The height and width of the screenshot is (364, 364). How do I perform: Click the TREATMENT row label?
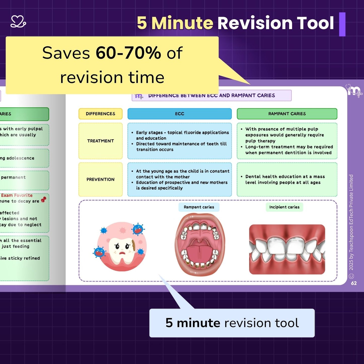click(x=100, y=141)
